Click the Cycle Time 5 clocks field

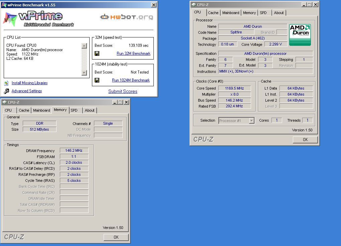coord(74,180)
